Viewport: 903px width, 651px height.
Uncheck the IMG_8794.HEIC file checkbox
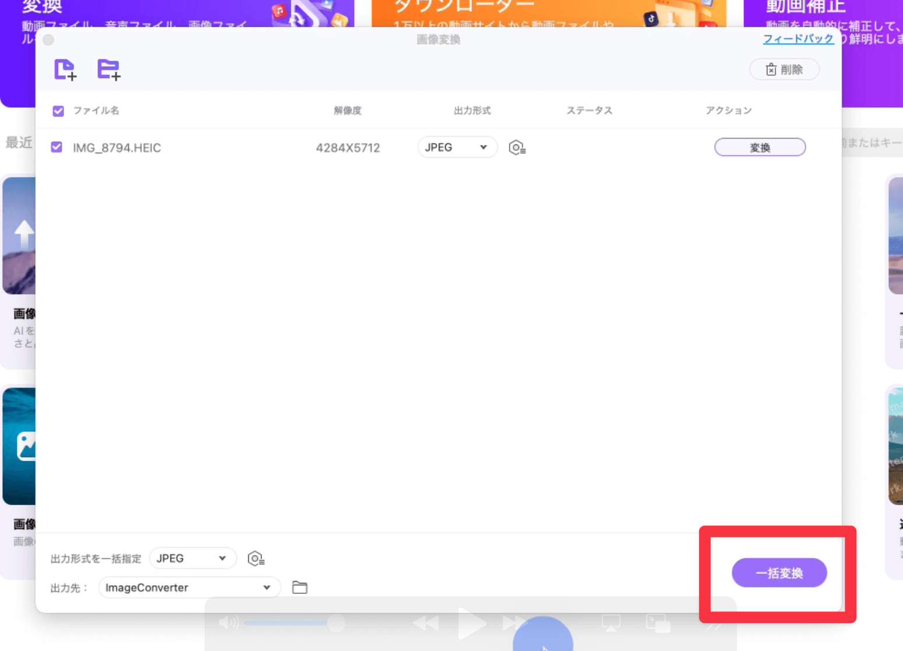pos(57,147)
